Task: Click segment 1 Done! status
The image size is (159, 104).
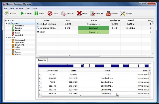Action: 107,74
